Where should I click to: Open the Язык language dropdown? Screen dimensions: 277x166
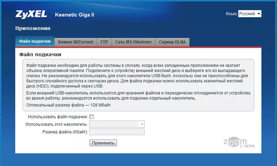[x=250, y=14]
